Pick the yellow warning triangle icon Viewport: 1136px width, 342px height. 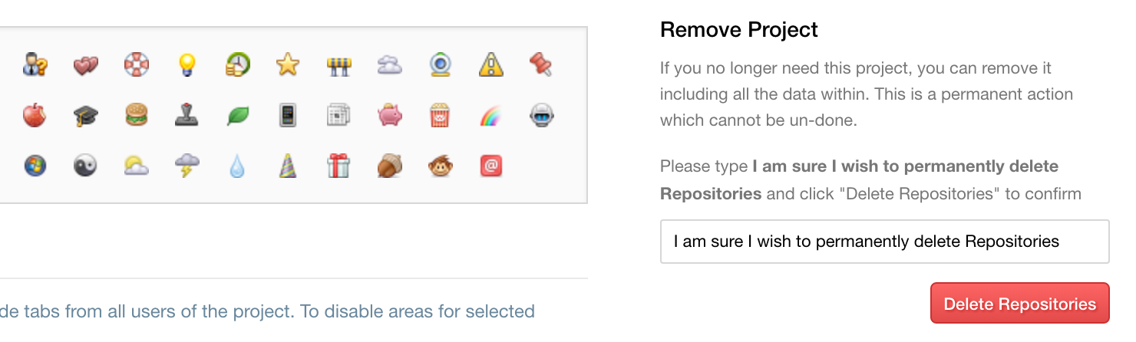490,64
